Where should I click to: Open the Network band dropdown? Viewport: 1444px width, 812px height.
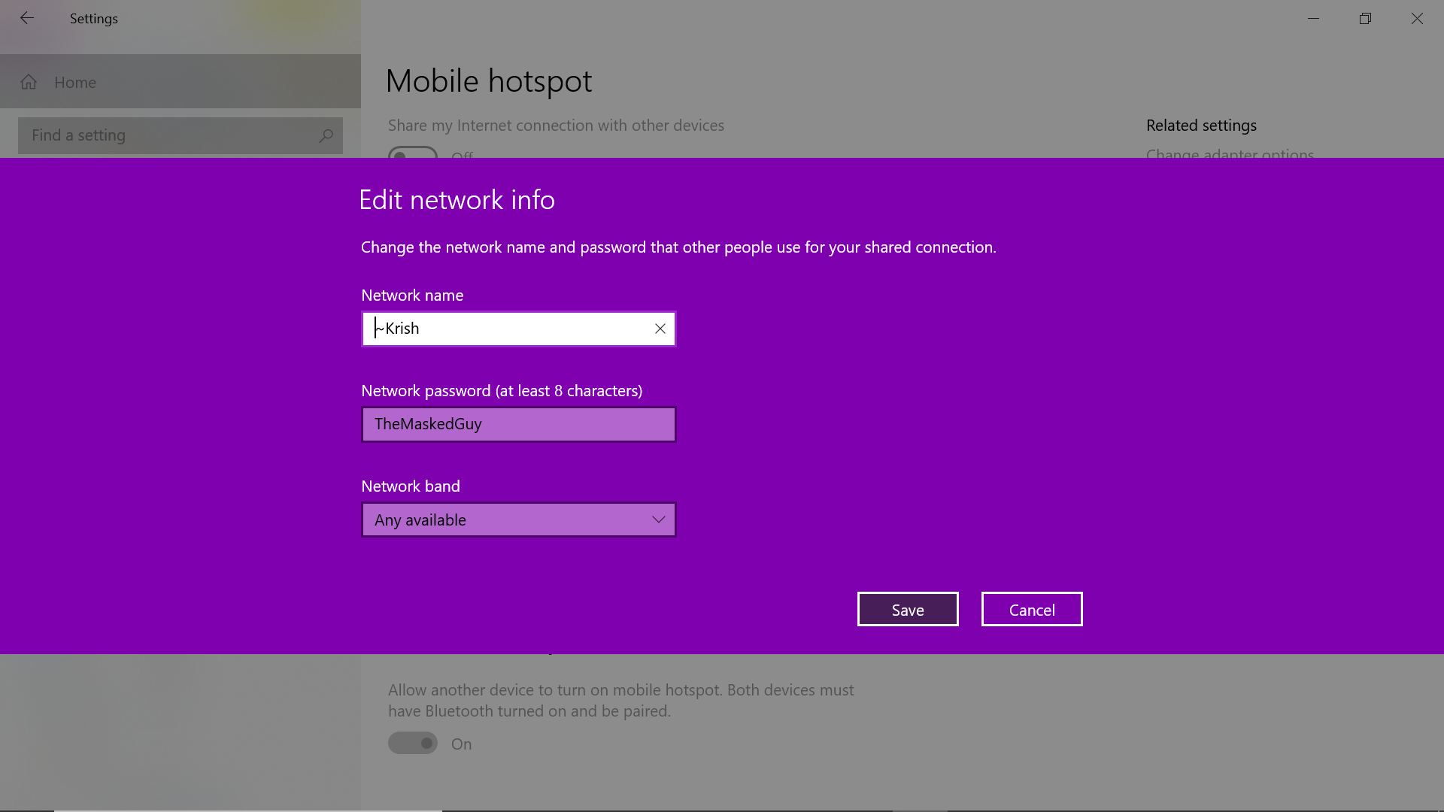coord(518,520)
